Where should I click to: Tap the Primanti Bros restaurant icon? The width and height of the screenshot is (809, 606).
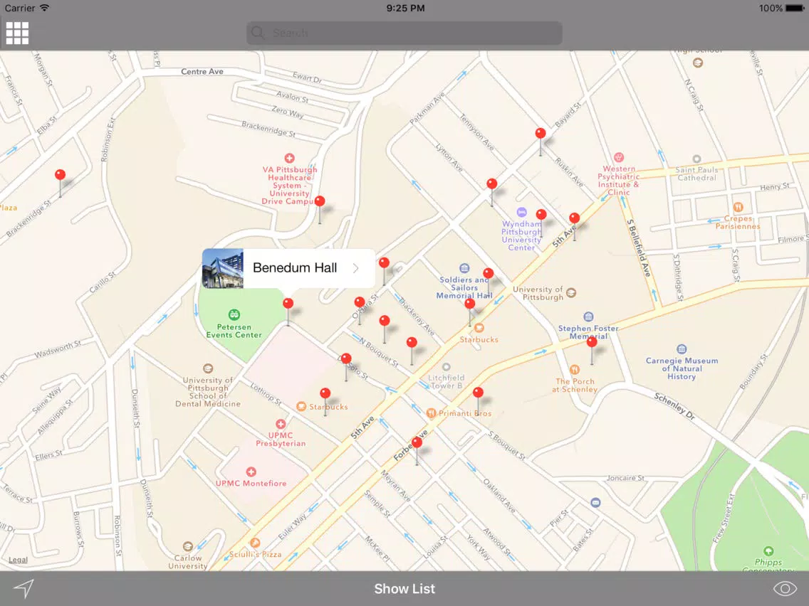(432, 413)
